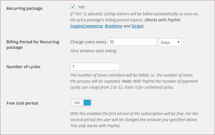Turn off the Free trial period switch

click(x=81, y=103)
